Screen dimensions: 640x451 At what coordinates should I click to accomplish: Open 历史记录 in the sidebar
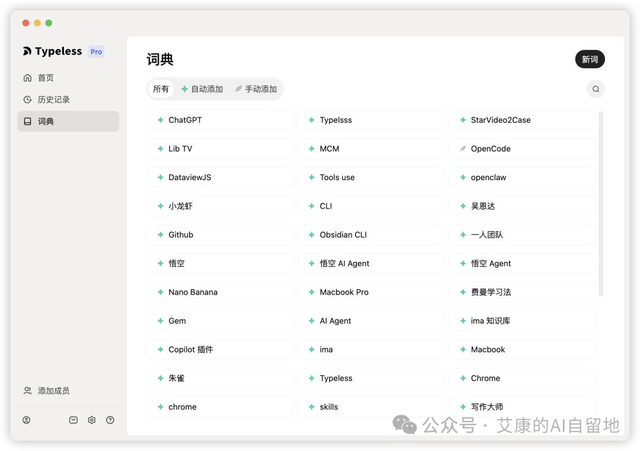[x=68, y=100]
